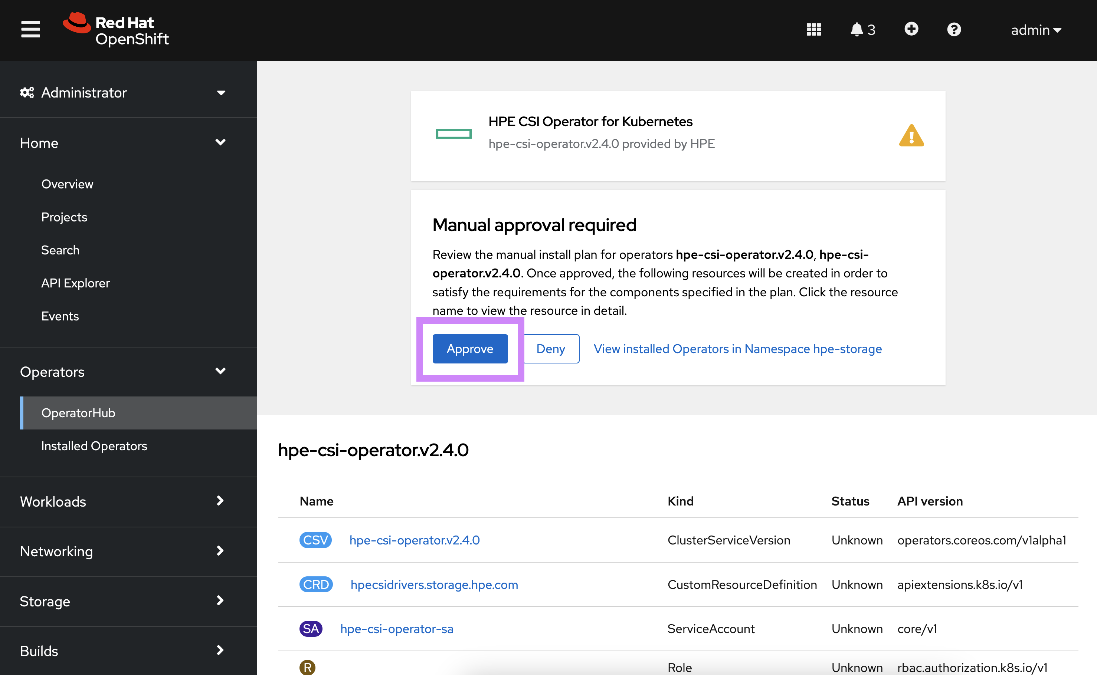Image resolution: width=1097 pixels, height=675 pixels.
Task: Click the notifications bell icon
Action: pos(857,30)
